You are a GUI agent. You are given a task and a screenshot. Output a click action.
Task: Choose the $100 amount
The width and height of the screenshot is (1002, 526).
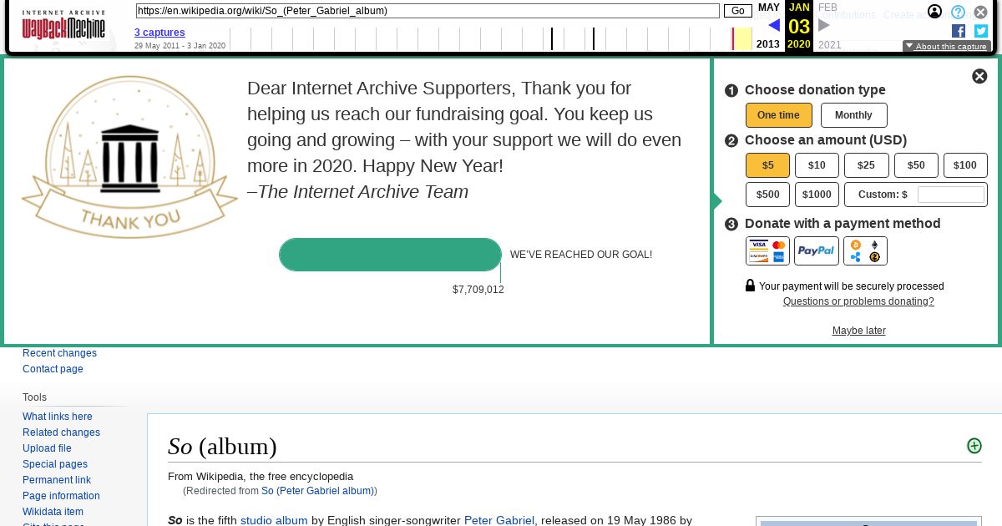click(x=965, y=165)
